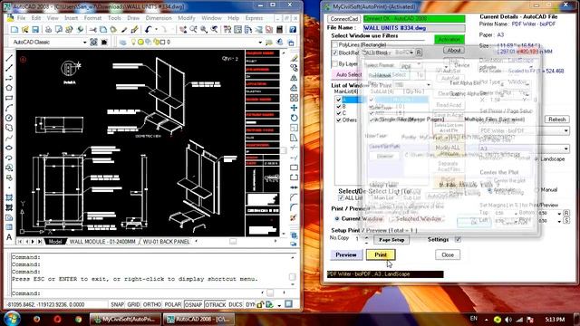Open the layer list dropdown in AutoCAD
Viewport: 580px width, 326px height.
point(260,43)
